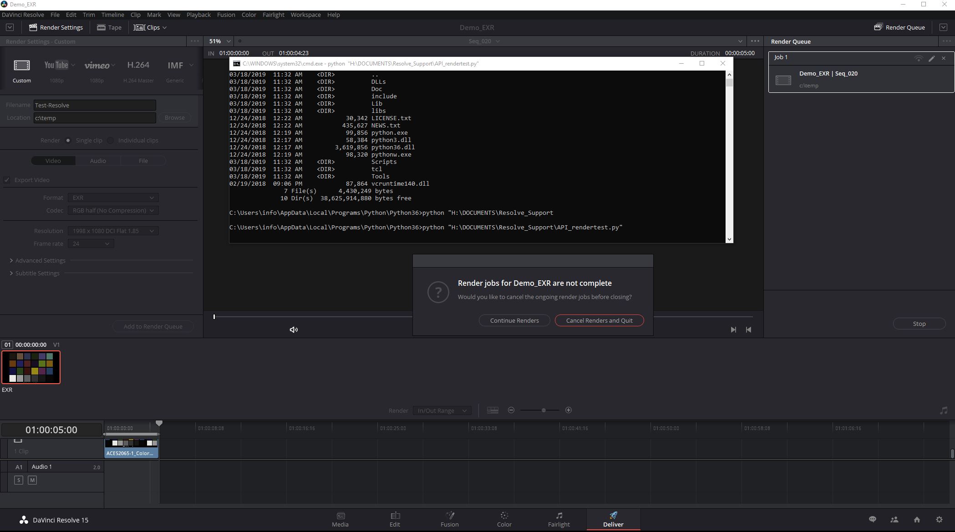
Task: Open Format dropdown for EXR
Action: point(112,197)
